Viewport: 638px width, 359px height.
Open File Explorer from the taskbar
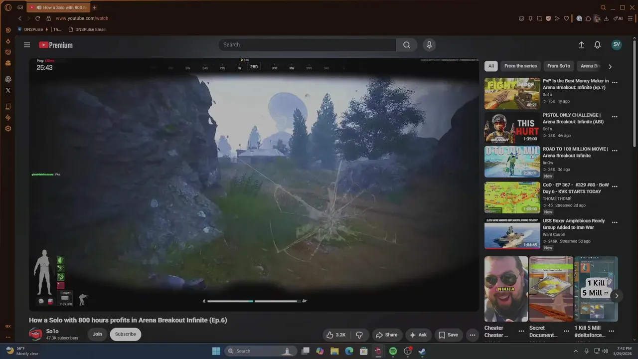click(x=334, y=351)
